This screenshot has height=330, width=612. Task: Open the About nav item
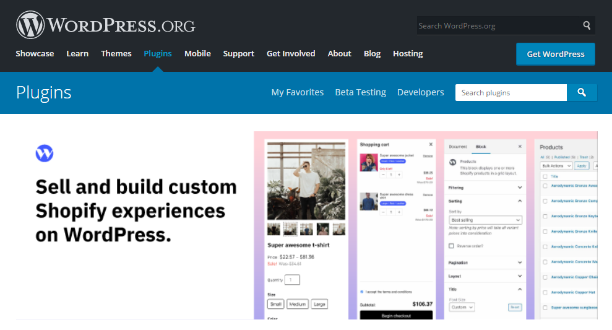pos(339,53)
